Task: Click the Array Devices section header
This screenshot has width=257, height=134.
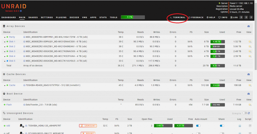Action: [x=127, y=26]
